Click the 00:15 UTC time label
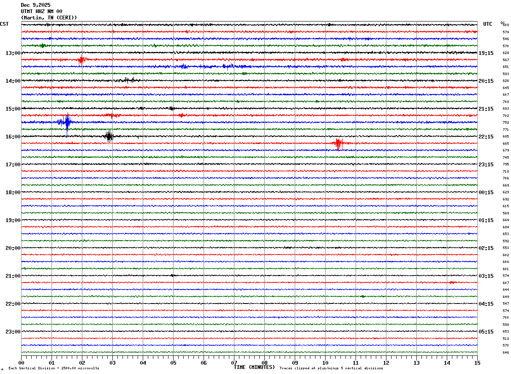511x374 pixels. tap(486, 192)
